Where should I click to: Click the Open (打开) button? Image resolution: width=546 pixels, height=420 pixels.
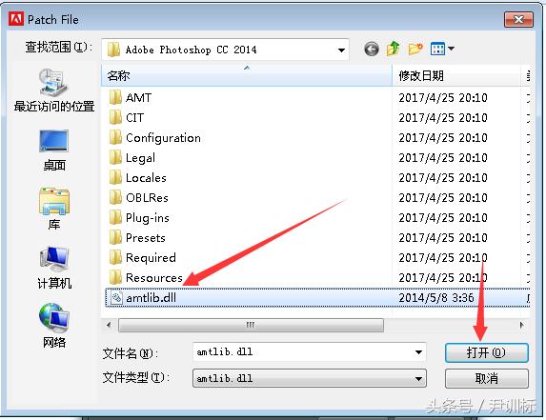click(x=487, y=352)
